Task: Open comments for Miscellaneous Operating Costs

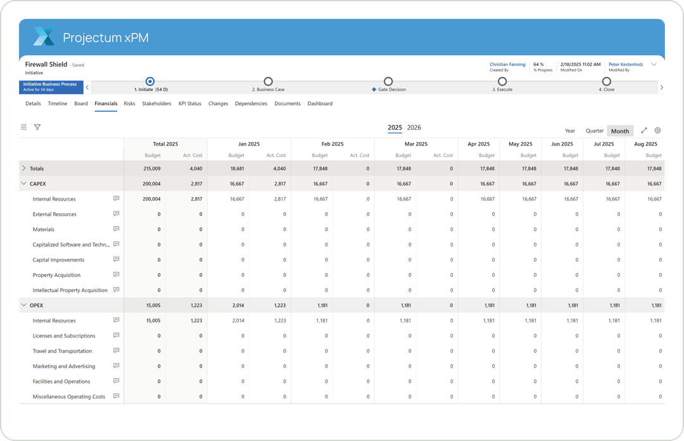Action: point(116,396)
